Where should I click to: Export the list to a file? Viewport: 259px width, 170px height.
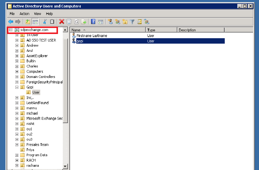click(x=84, y=22)
